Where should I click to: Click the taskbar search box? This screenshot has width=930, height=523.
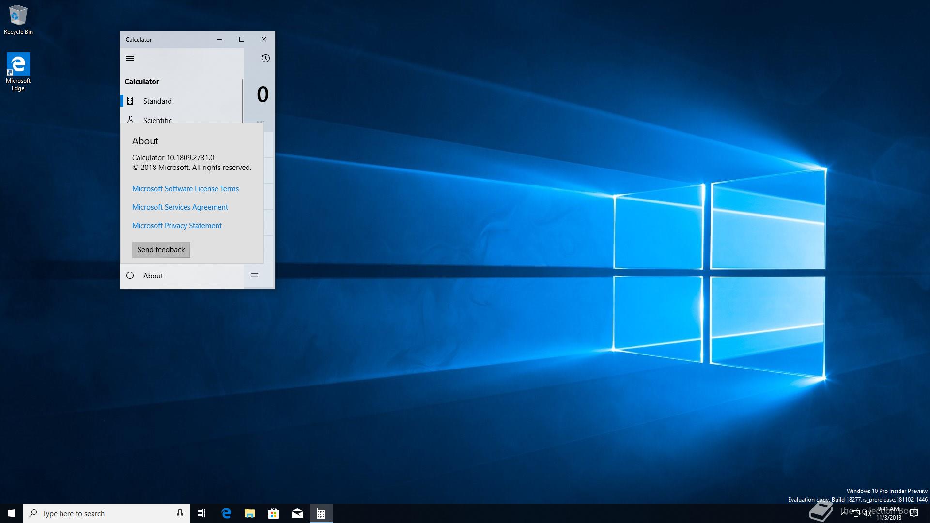106,513
